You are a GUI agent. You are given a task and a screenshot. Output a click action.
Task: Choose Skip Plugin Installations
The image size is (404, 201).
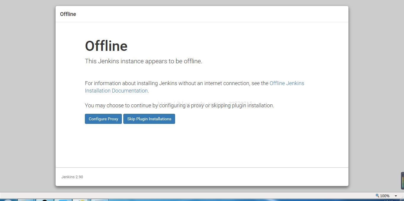tap(149, 119)
